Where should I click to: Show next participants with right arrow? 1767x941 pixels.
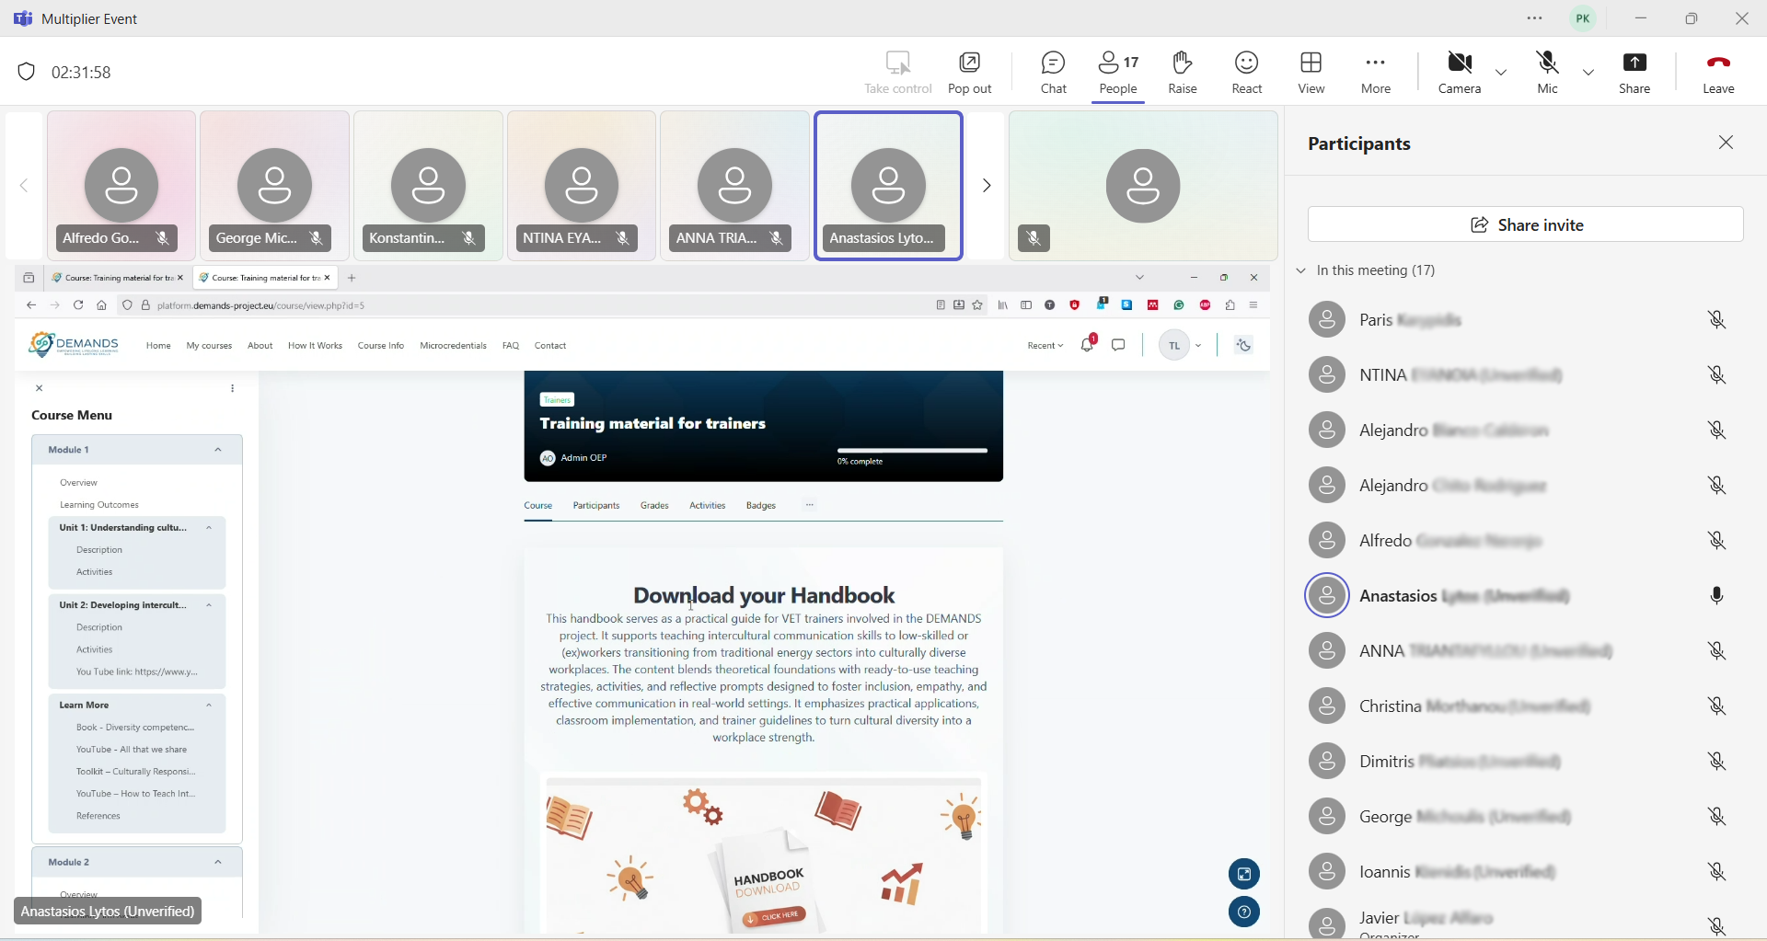(987, 187)
